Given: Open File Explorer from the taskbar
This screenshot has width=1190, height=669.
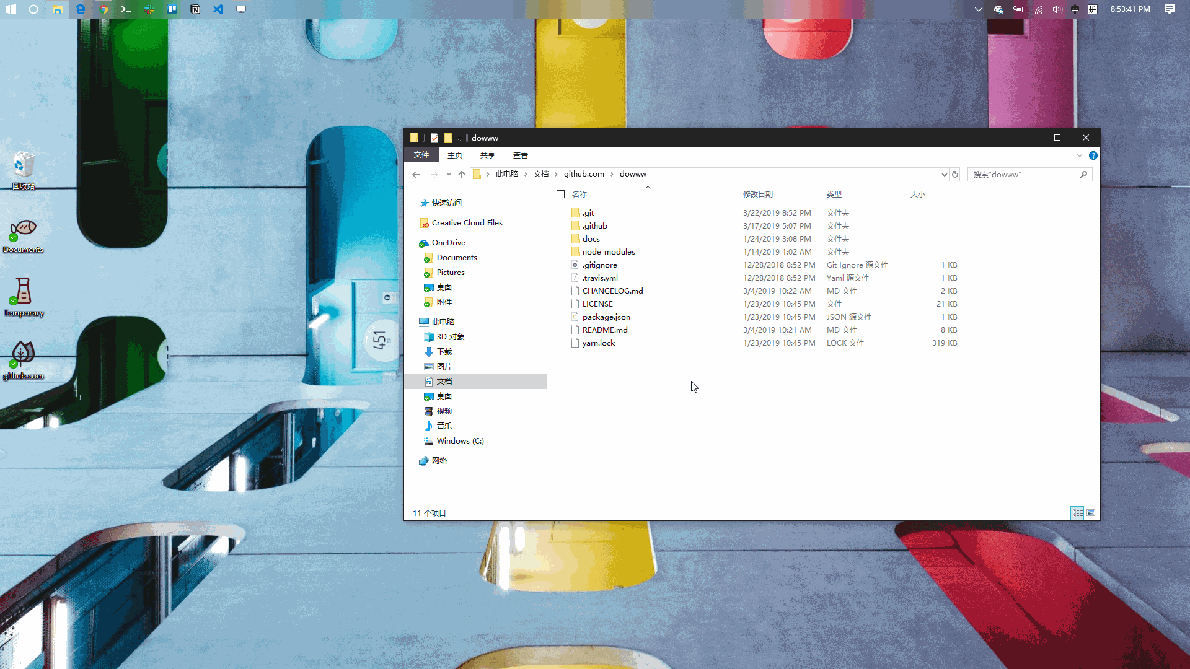Looking at the screenshot, I should [58, 9].
